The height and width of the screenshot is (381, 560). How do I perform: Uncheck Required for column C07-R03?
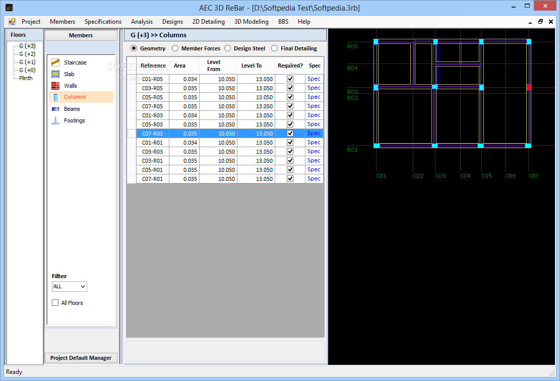click(290, 133)
